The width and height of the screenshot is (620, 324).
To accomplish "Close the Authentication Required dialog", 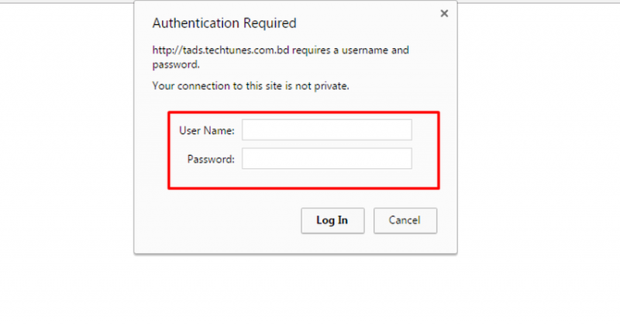I will coord(444,13).
